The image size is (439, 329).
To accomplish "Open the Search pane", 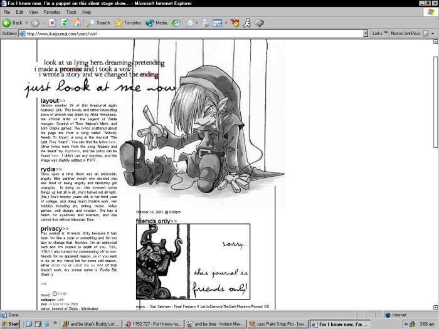I will click(x=98, y=23).
